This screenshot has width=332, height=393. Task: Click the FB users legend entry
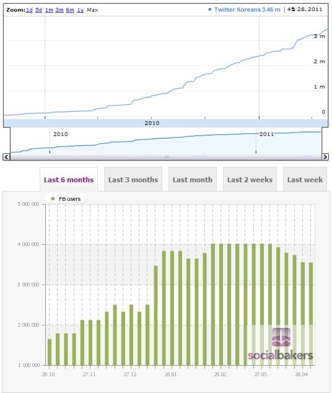[x=66, y=199]
